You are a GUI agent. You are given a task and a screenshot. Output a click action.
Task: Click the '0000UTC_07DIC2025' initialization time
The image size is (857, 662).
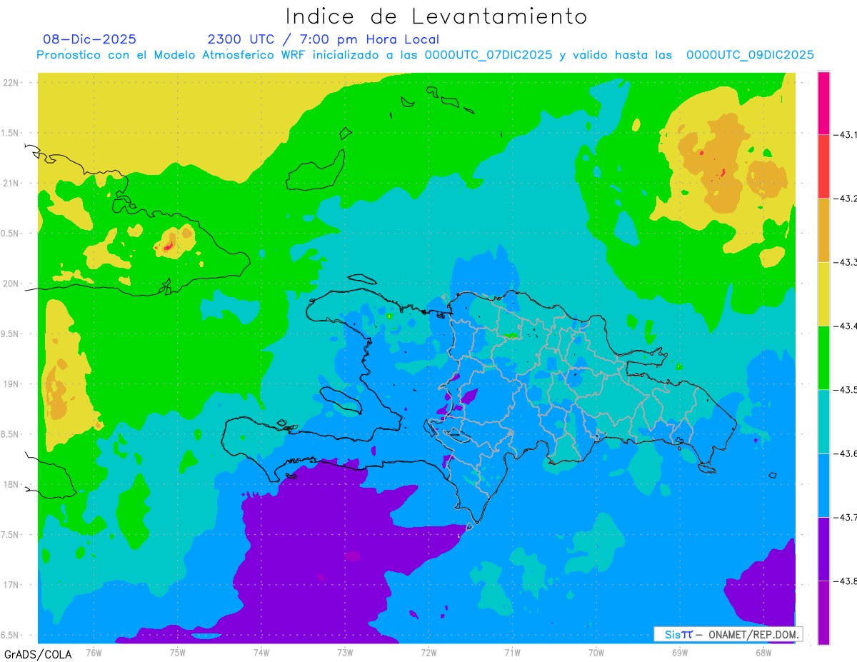488,55
